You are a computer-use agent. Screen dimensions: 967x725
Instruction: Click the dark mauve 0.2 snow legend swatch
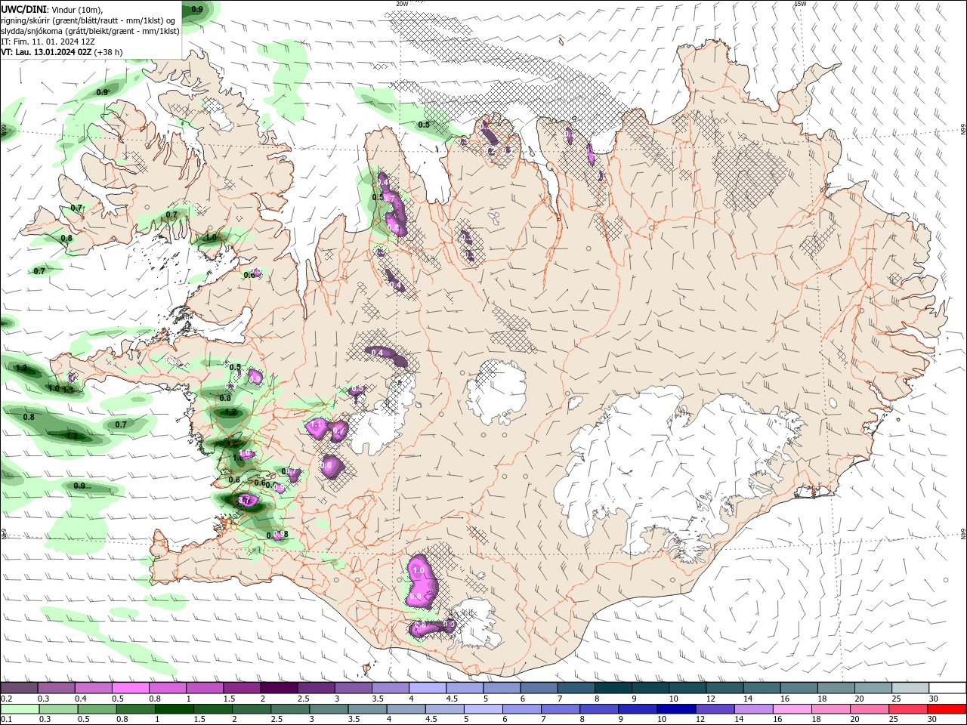19,688
